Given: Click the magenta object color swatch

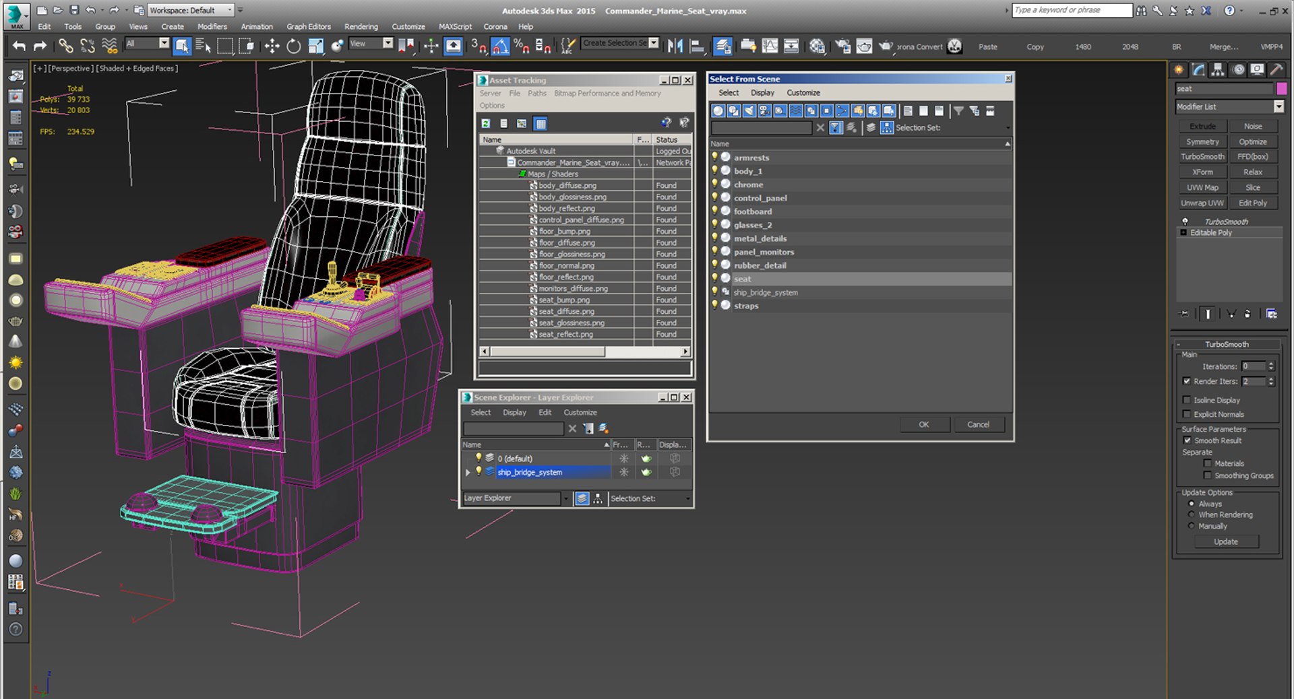Looking at the screenshot, I should (1281, 88).
